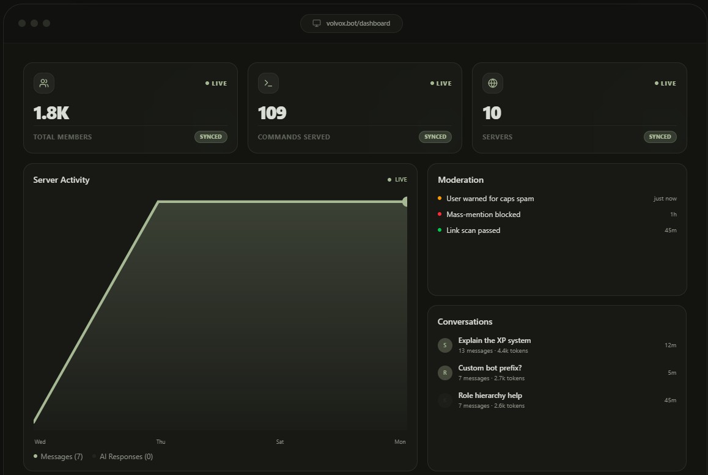Click the TOTAL MEMBERS label

(x=62, y=137)
